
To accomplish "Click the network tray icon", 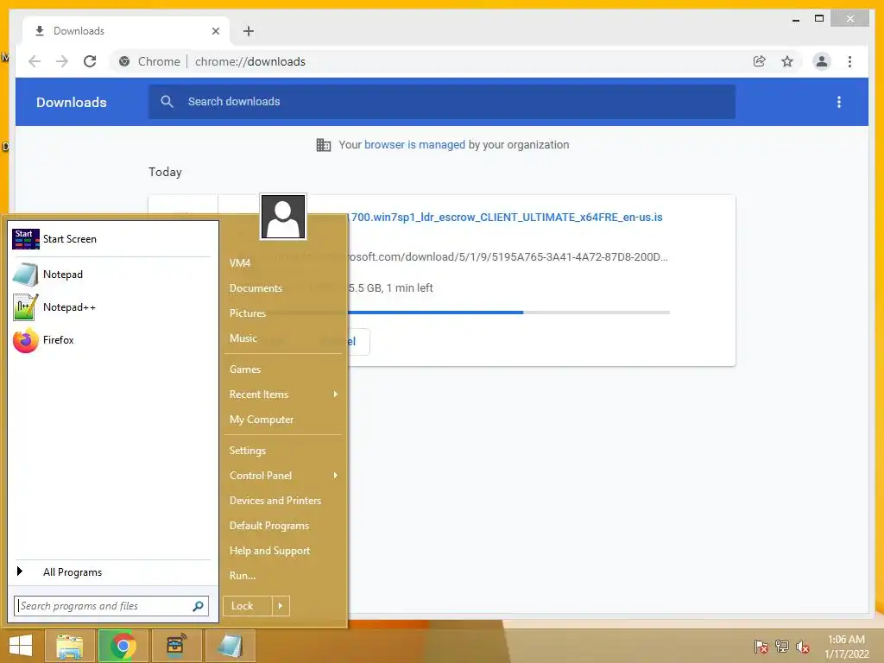I will [x=782, y=646].
